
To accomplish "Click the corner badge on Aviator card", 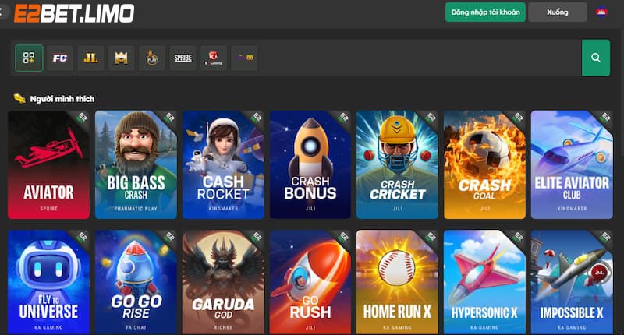I will pyautogui.click(x=83, y=117).
